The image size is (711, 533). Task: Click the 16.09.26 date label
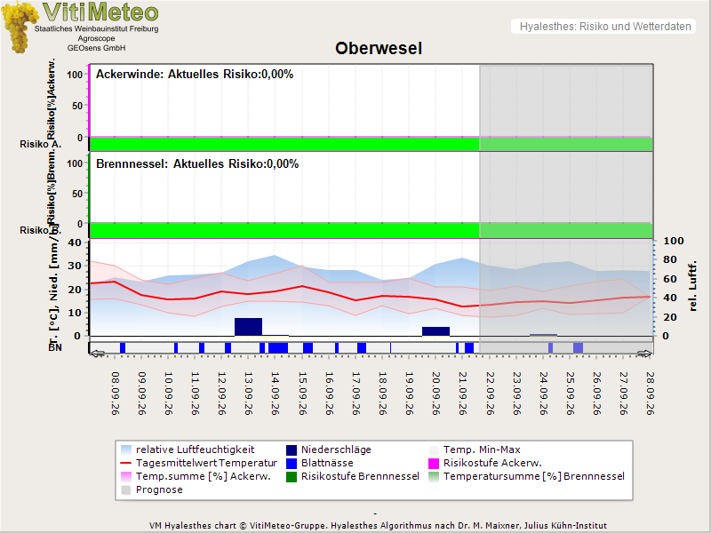point(329,394)
